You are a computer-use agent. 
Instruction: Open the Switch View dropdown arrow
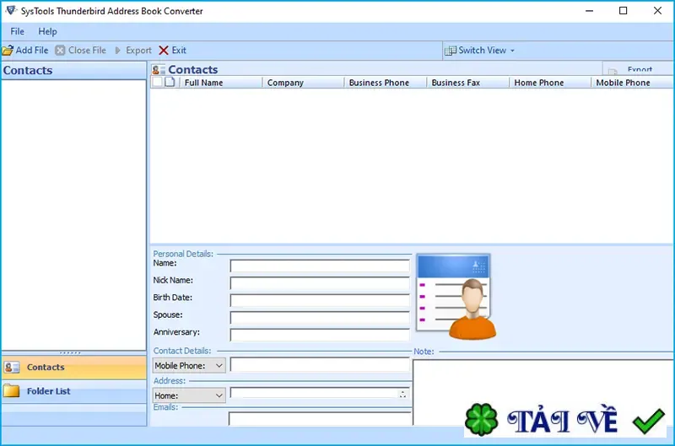pyautogui.click(x=512, y=51)
